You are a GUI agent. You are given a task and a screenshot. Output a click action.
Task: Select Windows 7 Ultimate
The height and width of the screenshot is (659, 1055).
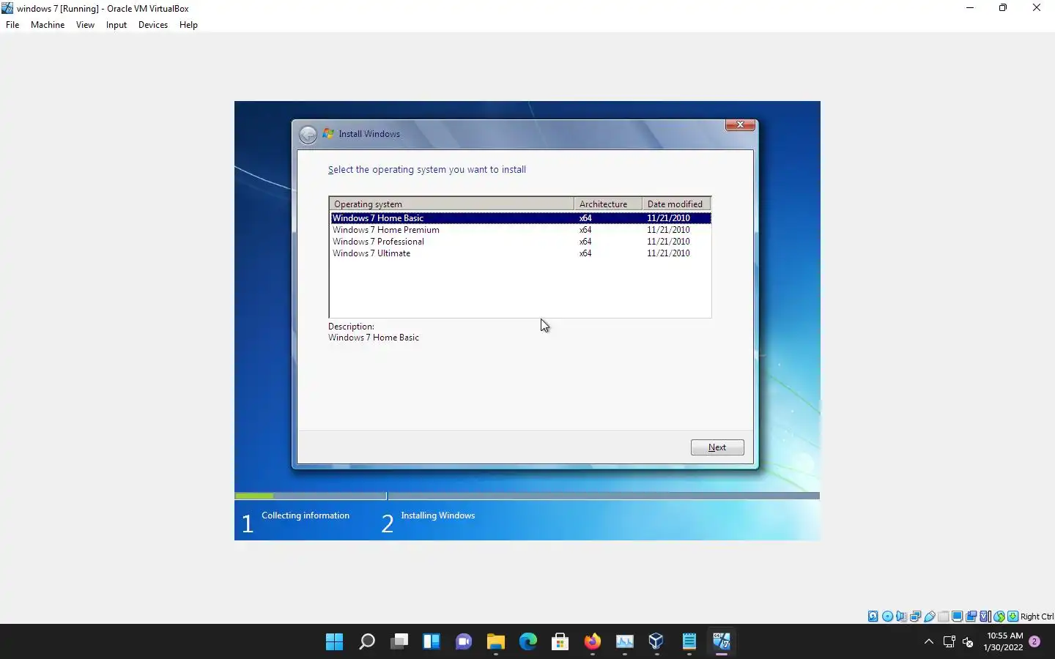tap(520, 253)
